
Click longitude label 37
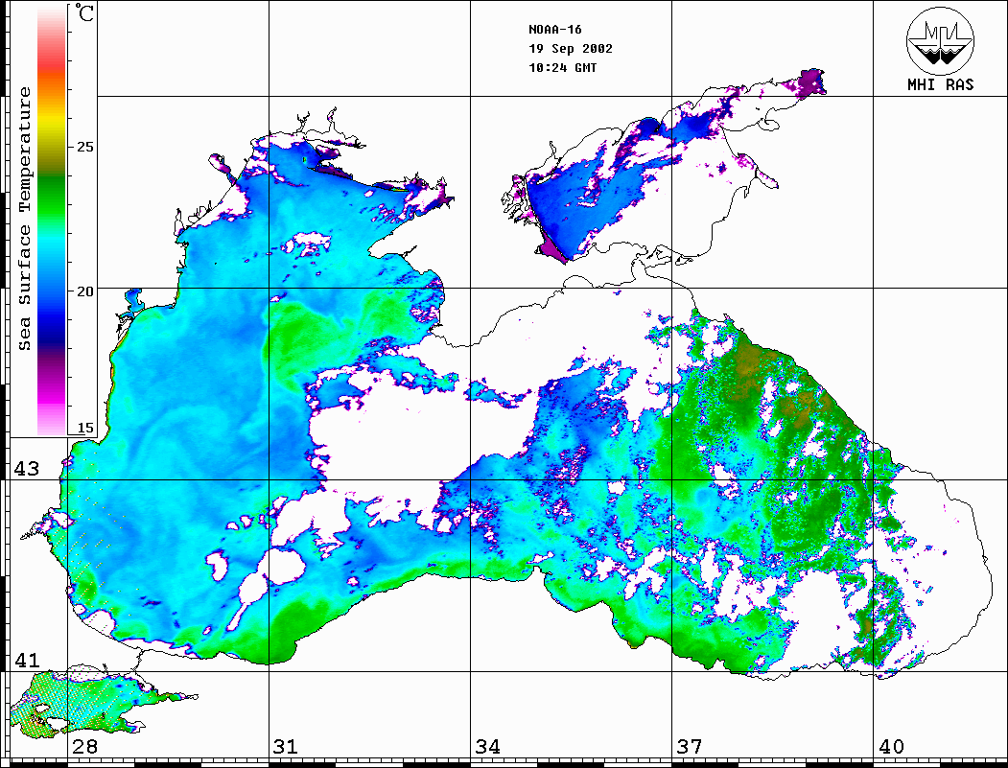tap(690, 746)
